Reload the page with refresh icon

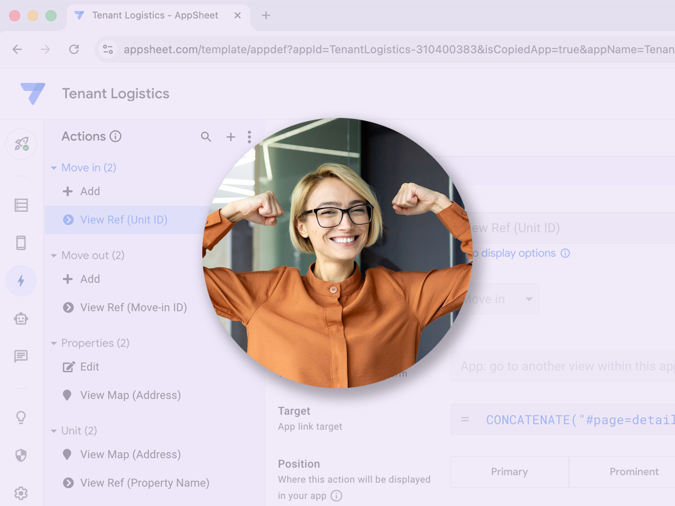pyautogui.click(x=74, y=50)
